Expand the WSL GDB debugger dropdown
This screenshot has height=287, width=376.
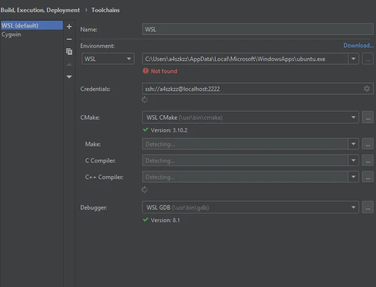(x=354, y=208)
